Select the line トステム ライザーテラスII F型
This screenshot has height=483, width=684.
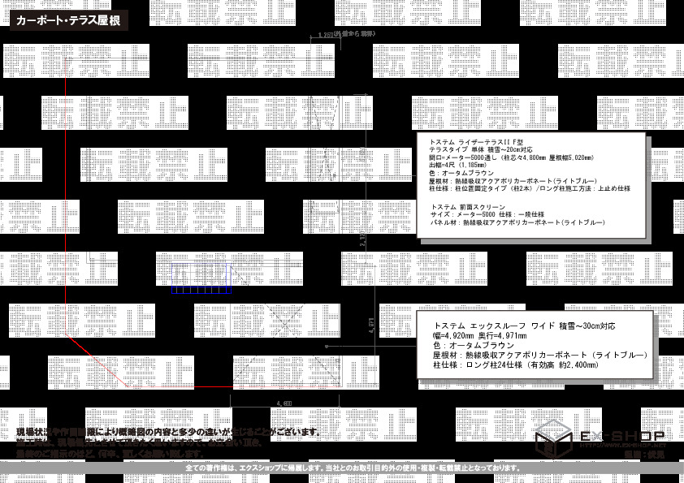click(x=476, y=142)
